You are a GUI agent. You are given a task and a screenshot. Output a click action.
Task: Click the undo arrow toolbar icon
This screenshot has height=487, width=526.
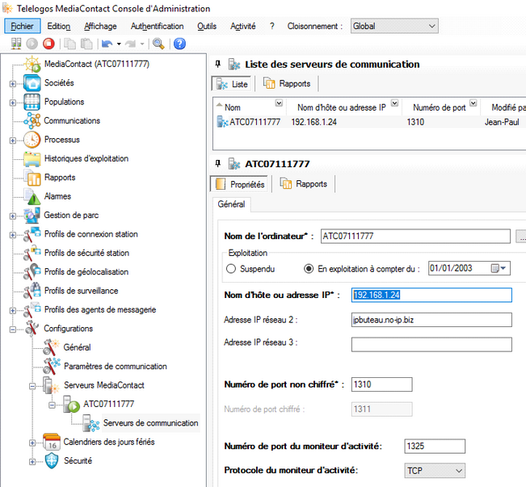coord(107,44)
